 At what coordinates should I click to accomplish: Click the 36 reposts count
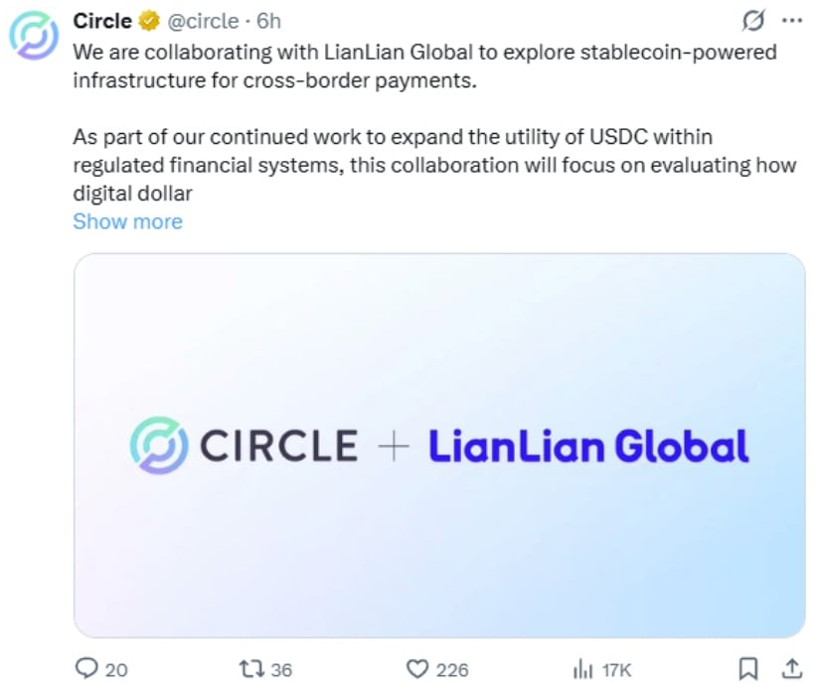pyautogui.click(x=281, y=670)
